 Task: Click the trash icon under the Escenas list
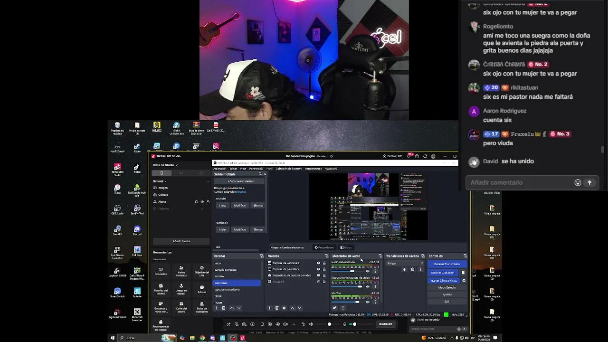click(x=224, y=308)
